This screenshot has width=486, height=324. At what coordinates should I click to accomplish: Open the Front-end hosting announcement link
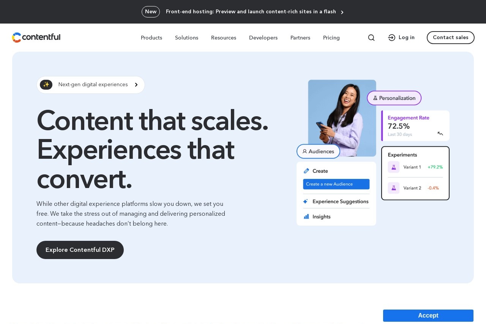[x=251, y=12]
